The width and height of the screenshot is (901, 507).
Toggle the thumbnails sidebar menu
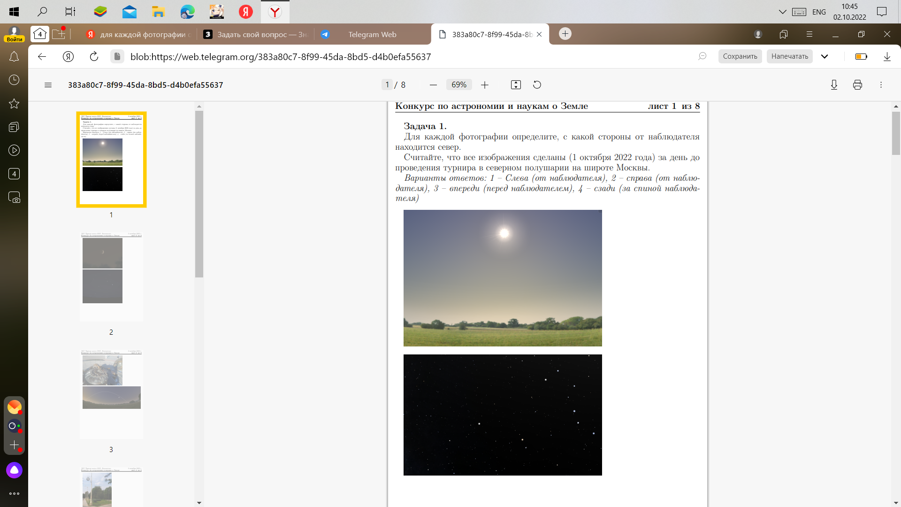(x=48, y=85)
